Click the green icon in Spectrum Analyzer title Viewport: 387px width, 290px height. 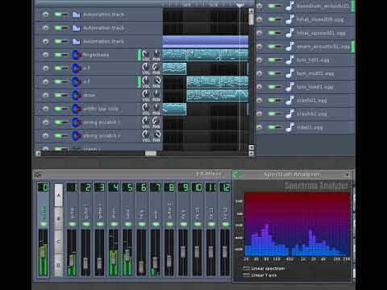click(235, 175)
